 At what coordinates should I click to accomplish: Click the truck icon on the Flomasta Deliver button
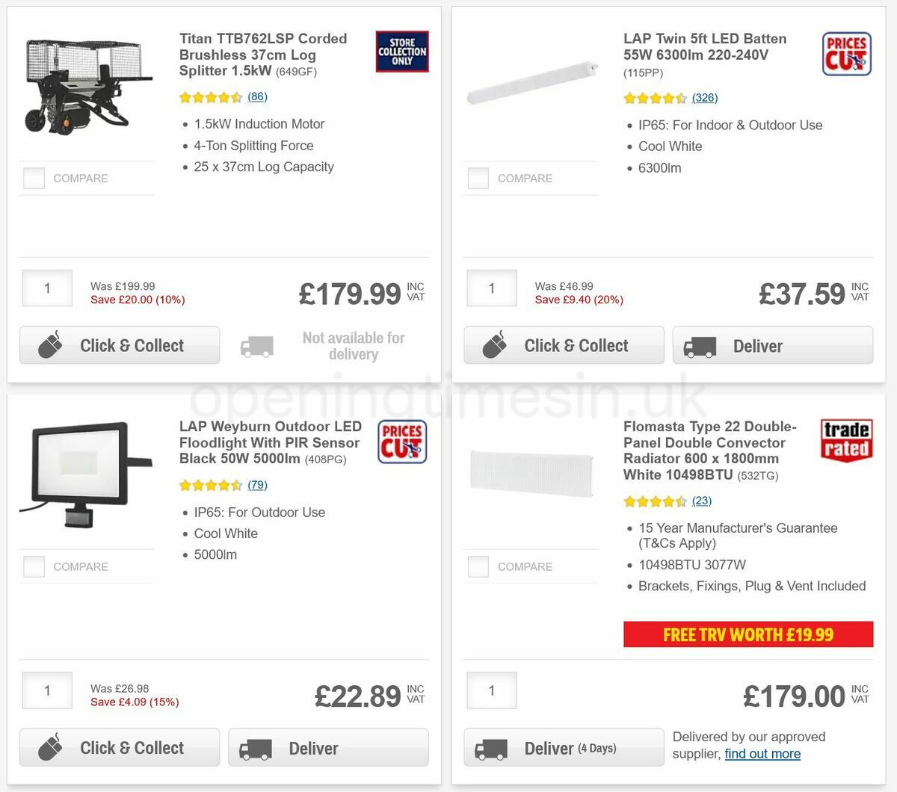click(493, 747)
